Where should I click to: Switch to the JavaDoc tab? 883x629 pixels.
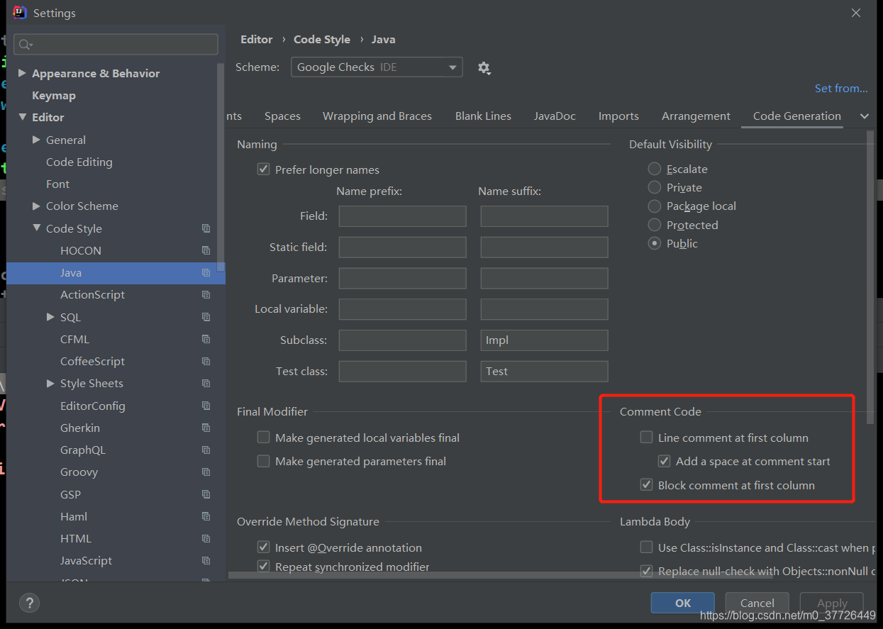click(555, 116)
